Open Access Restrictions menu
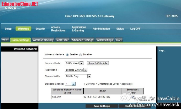This screenshot has height=109, width=181. 58,29
